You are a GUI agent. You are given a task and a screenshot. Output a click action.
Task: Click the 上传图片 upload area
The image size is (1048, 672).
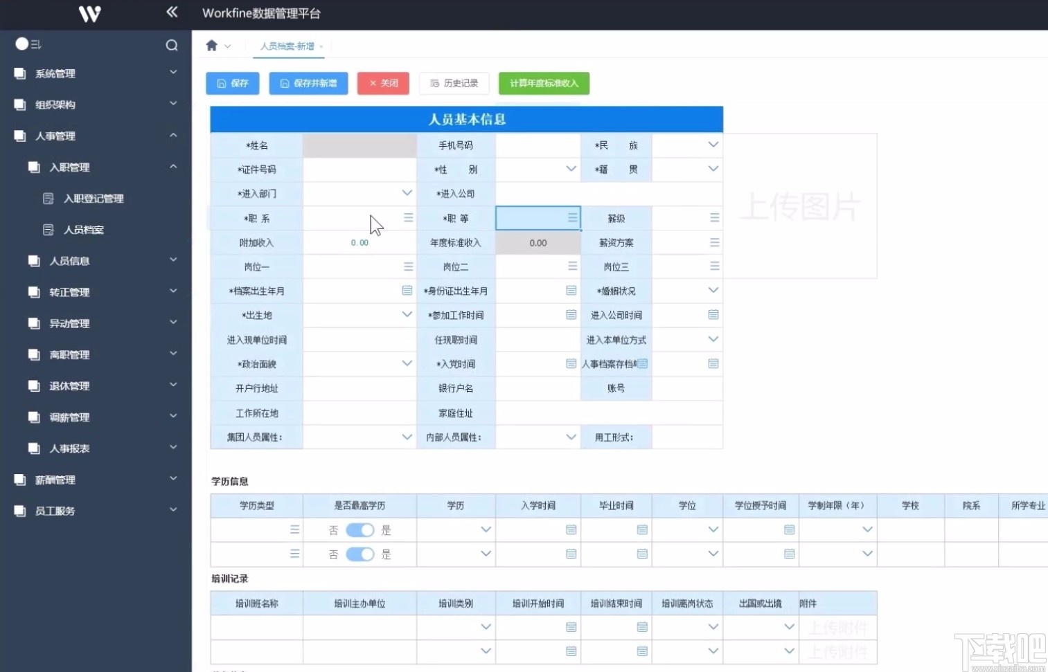(x=801, y=206)
